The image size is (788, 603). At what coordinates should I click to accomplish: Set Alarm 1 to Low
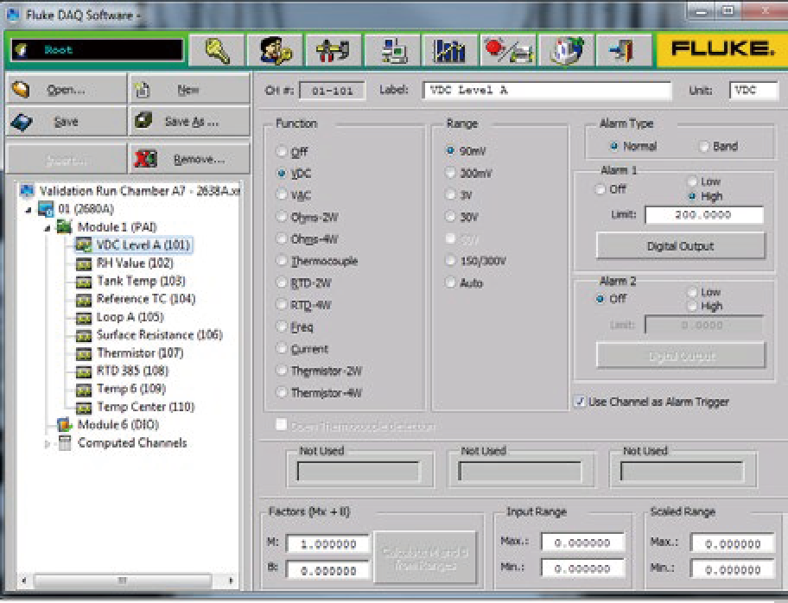(692, 181)
